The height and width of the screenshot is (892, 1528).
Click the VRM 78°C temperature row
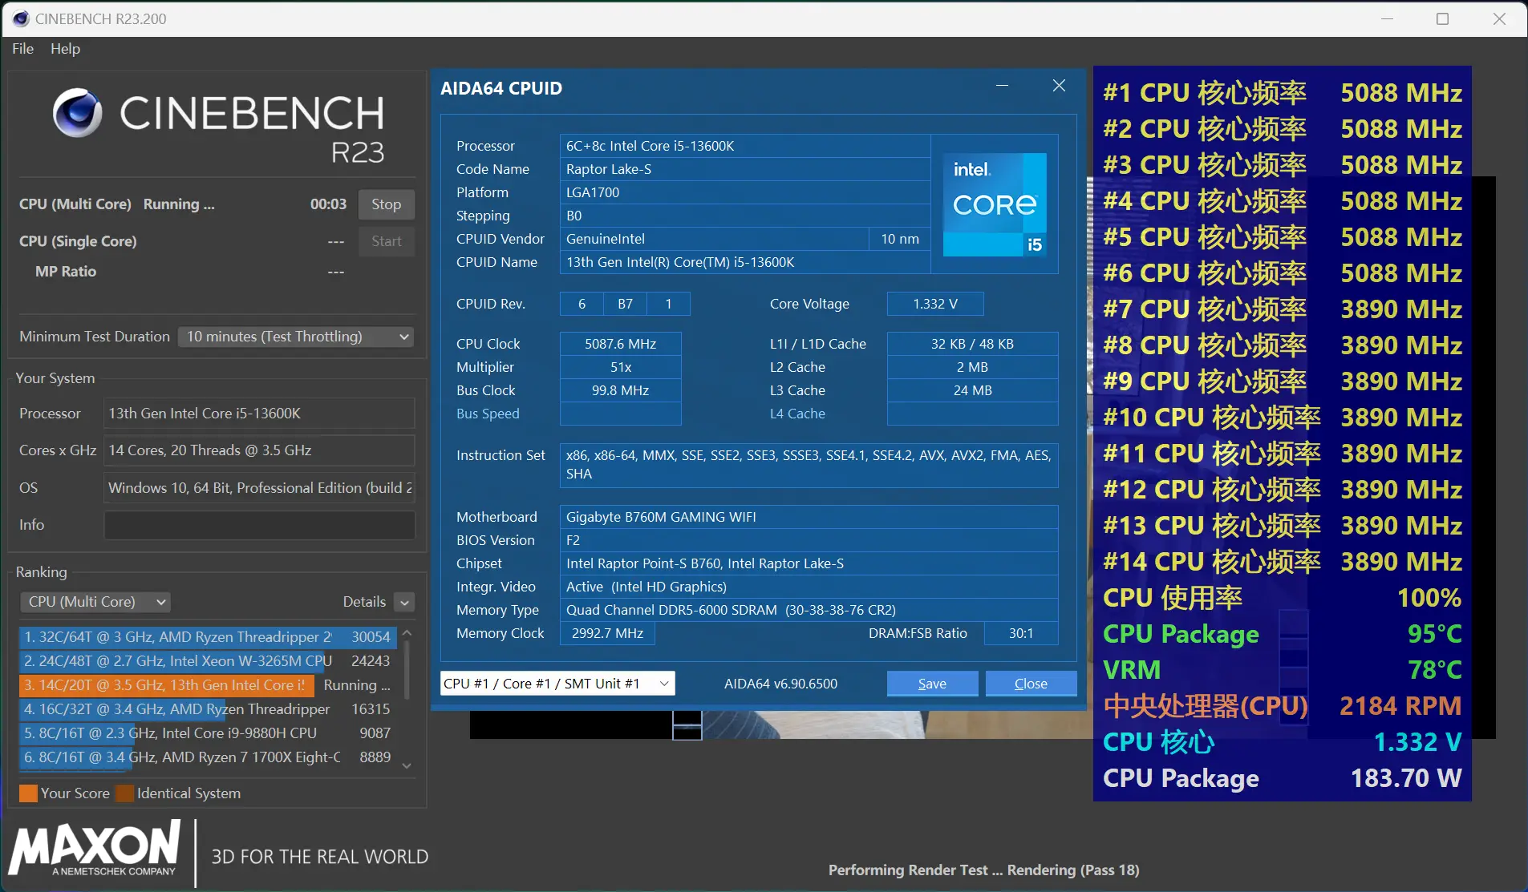(x=1282, y=670)
